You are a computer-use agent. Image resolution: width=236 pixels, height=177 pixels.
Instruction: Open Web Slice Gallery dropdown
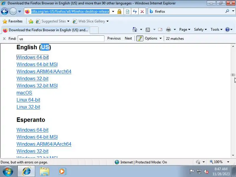coord(91,21)
